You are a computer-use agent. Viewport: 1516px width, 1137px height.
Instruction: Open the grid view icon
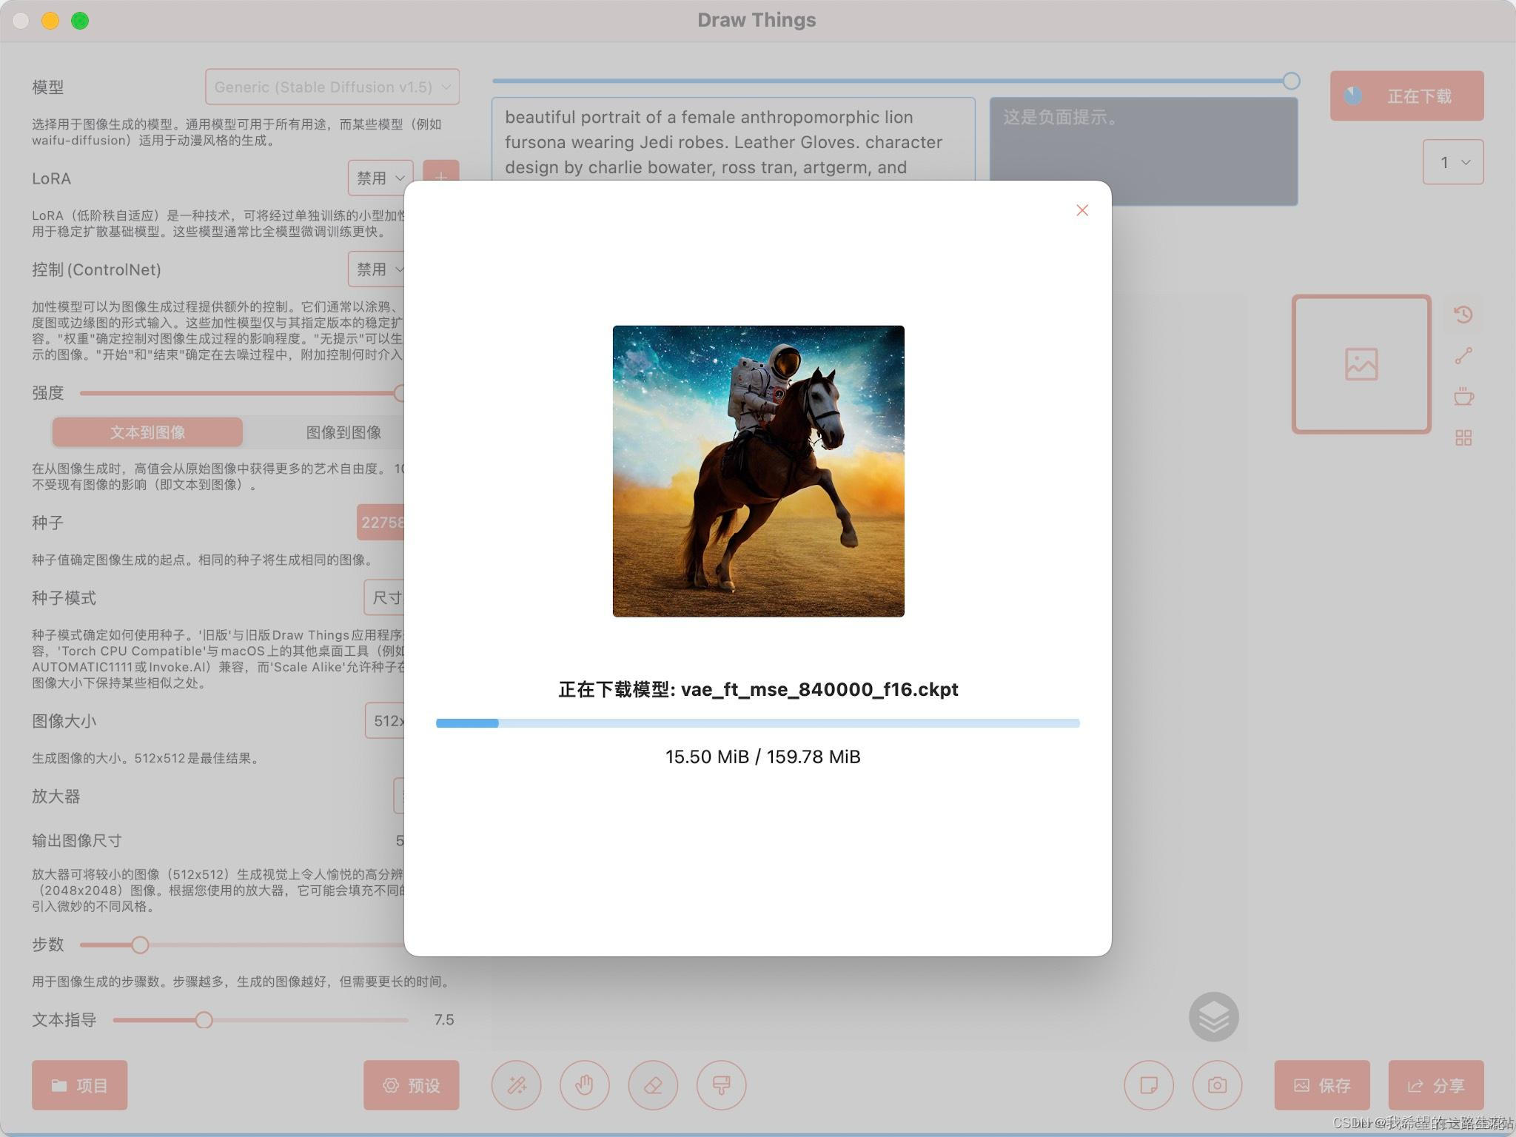click(x=1463, y=437)
